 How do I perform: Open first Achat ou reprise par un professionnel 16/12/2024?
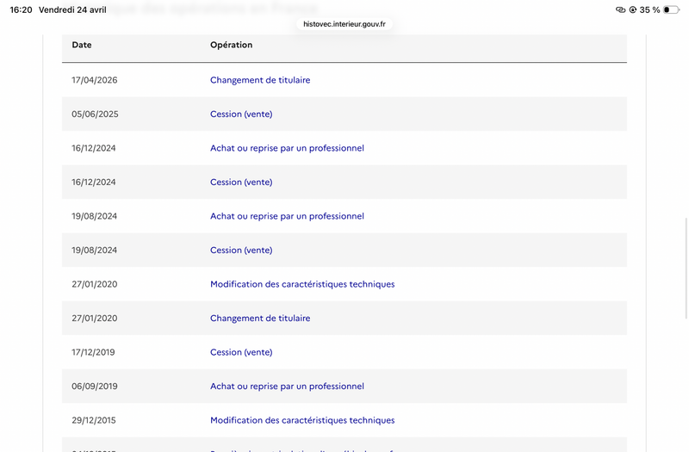[287, 148]
